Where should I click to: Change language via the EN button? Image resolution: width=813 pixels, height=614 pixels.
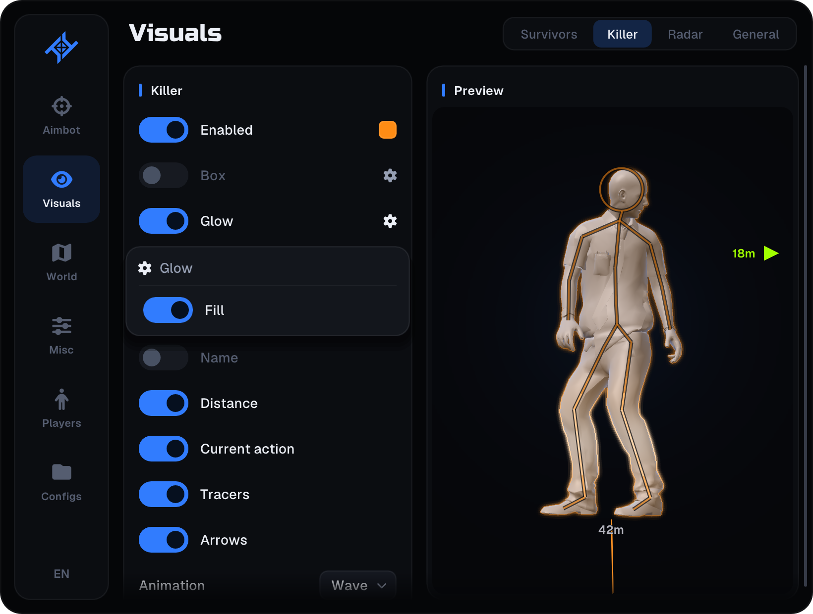[61, 573]
